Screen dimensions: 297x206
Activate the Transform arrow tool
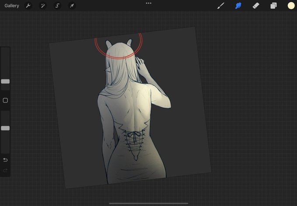click(72, 6)
